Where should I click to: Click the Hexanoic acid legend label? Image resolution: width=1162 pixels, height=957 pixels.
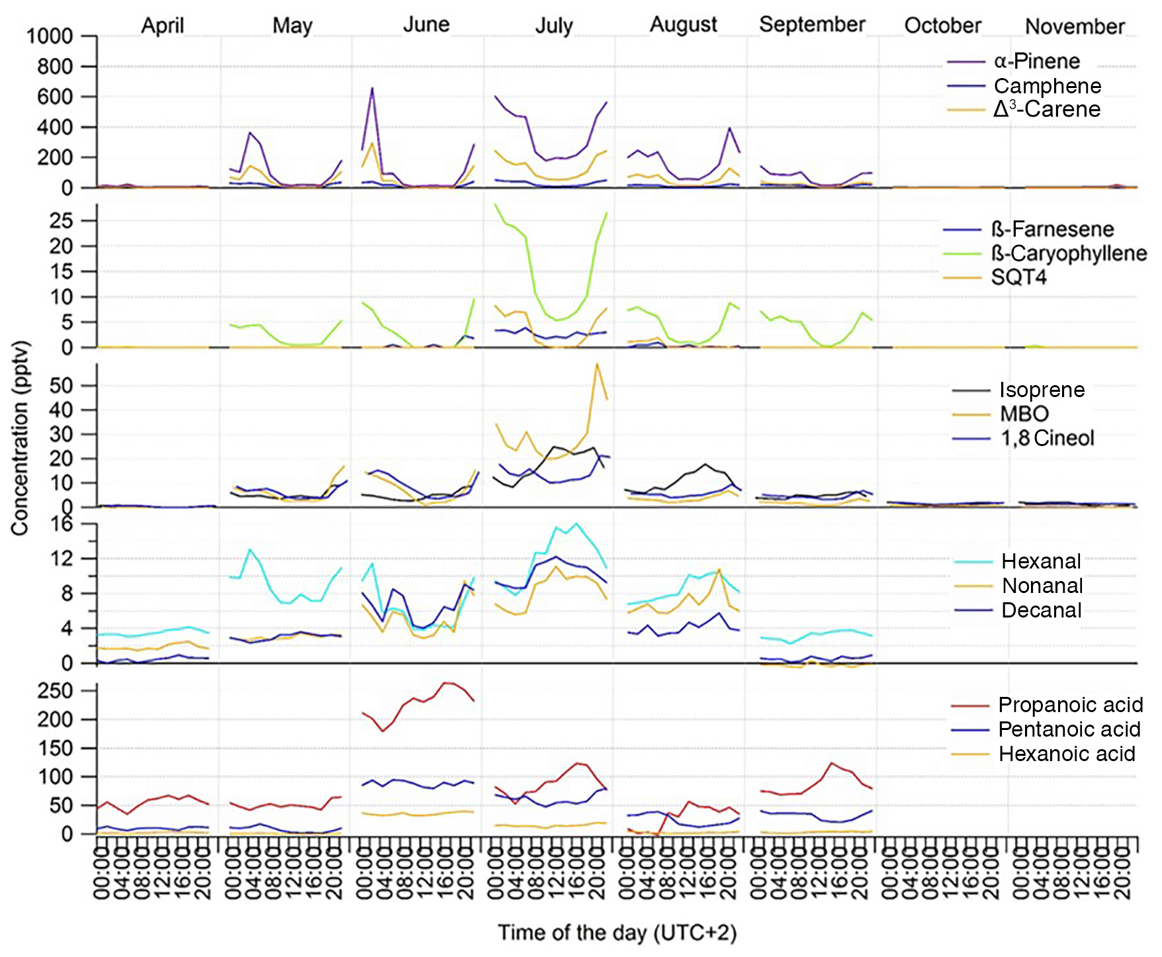click(1067, 754)
